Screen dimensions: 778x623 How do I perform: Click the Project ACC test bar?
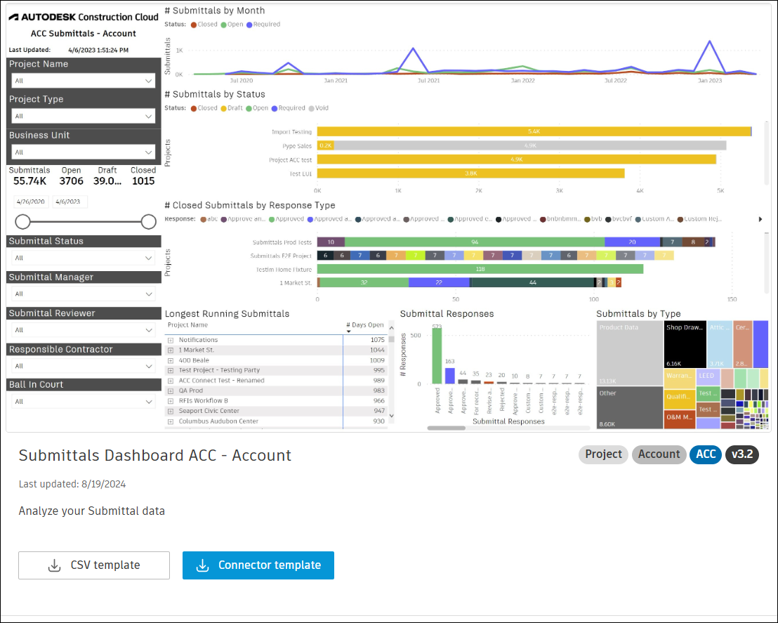click(517, 159)
